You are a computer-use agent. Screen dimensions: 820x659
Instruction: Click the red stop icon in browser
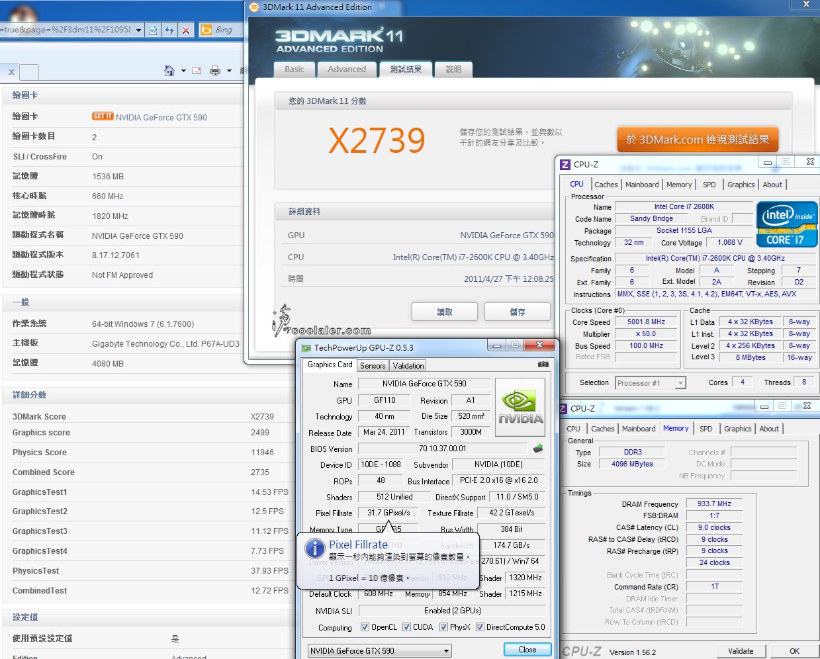186,30
